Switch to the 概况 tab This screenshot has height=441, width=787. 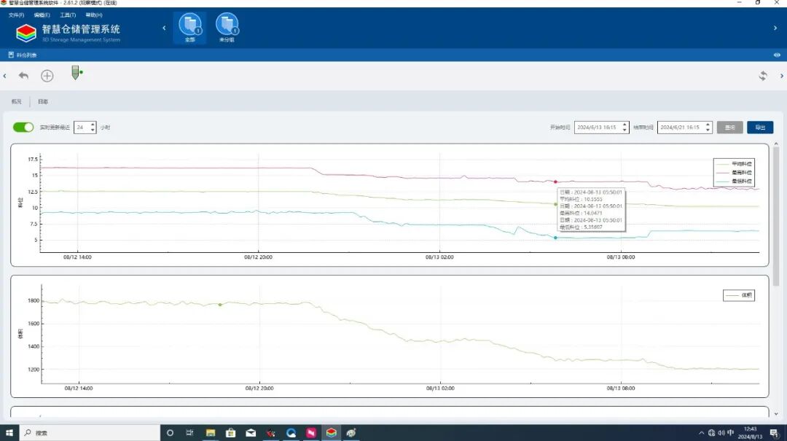point(17,101)
